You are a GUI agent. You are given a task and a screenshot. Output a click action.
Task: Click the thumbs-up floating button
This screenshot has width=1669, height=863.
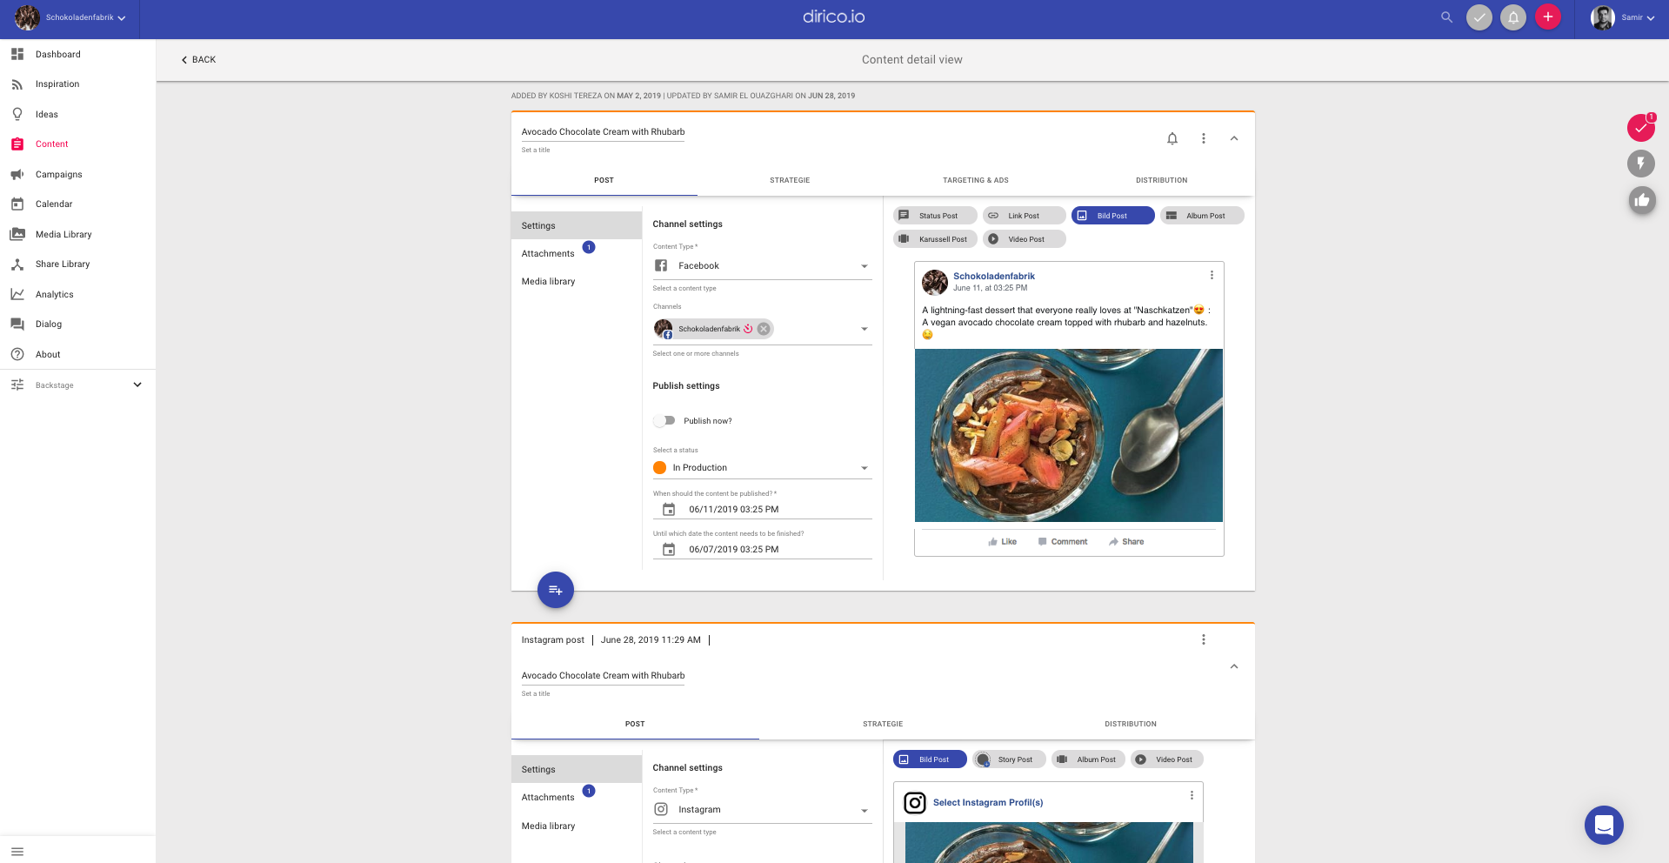1641,201
